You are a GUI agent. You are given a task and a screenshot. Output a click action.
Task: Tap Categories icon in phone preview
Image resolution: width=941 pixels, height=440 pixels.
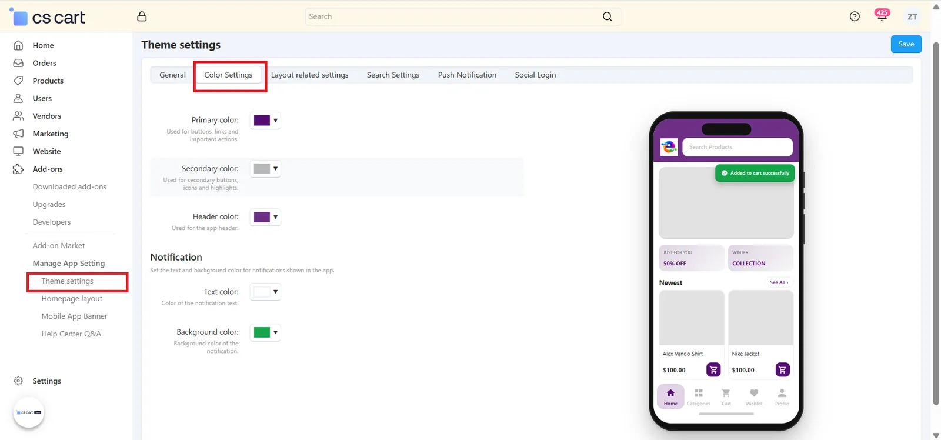click(x=699, y=393)
